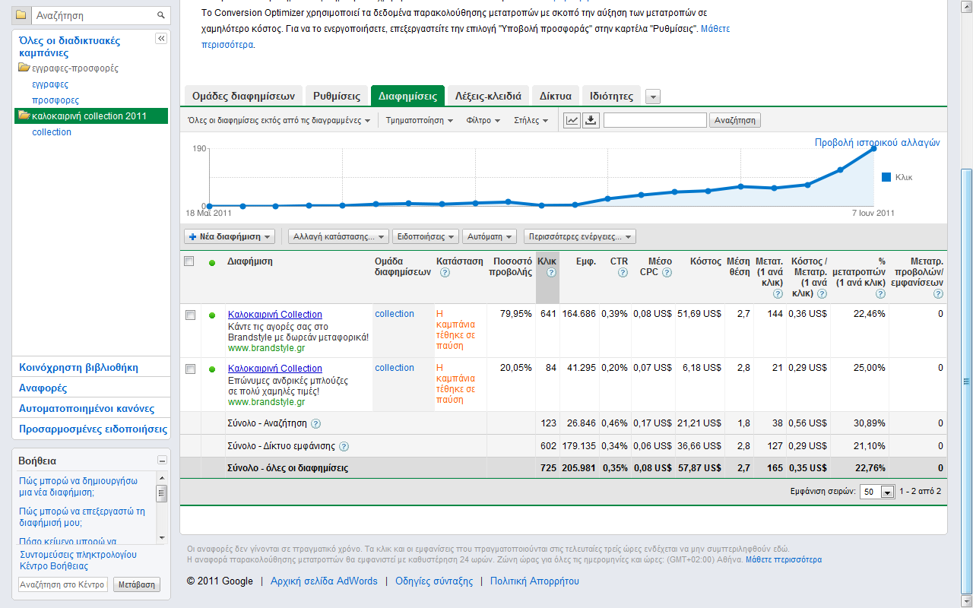The height and width of the screenshot is (608, 973).
Task: Click the Αναζήτηση button next to the filter box
Action: [x=734, y=120]
